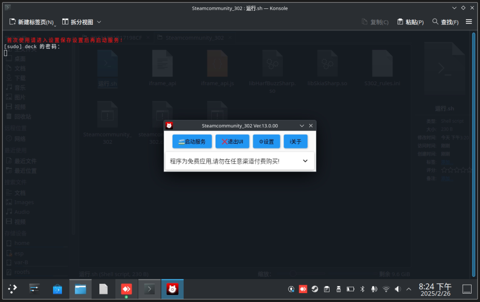Switch to Dolphin file manager on taskbar
This screenshot has height=302, width=480.
click(81, 289)
